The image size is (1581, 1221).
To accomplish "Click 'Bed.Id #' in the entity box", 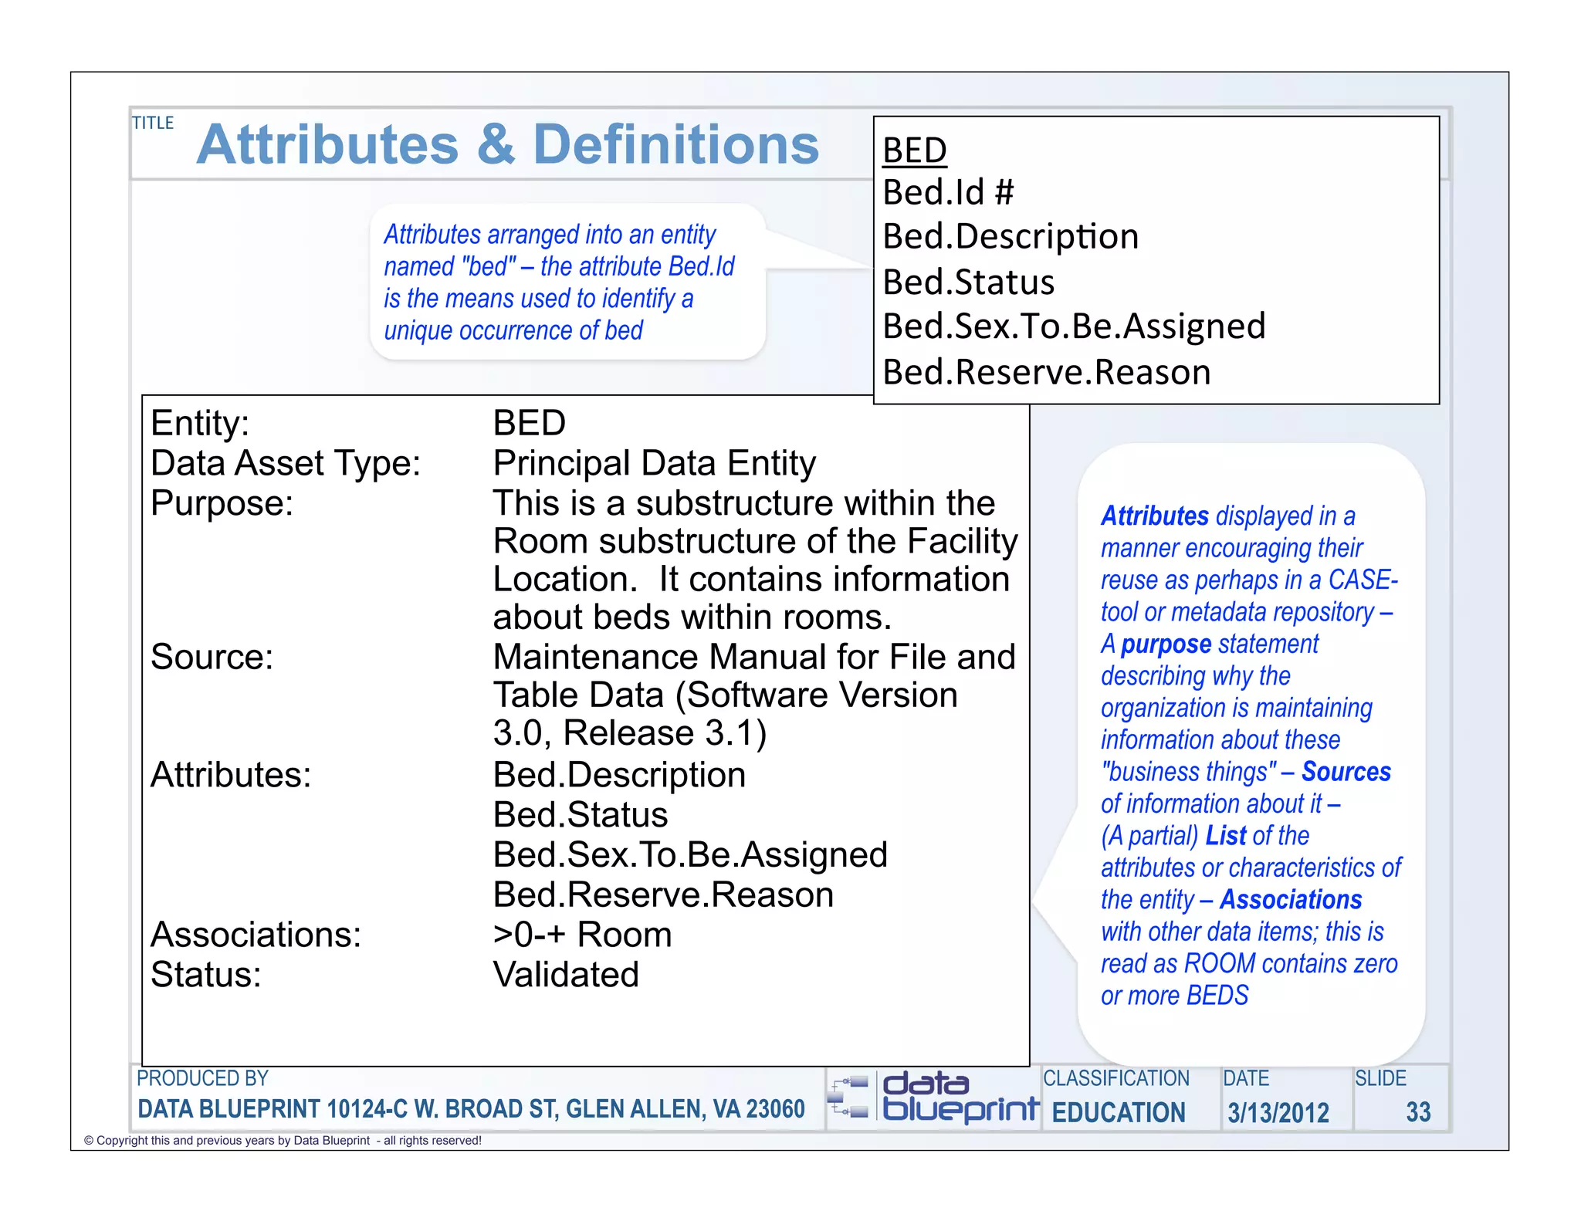I will pyautogui.click(x=948, y=191).
